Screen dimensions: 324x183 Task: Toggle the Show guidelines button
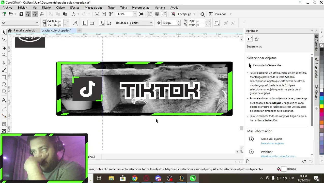click(164, 14)
